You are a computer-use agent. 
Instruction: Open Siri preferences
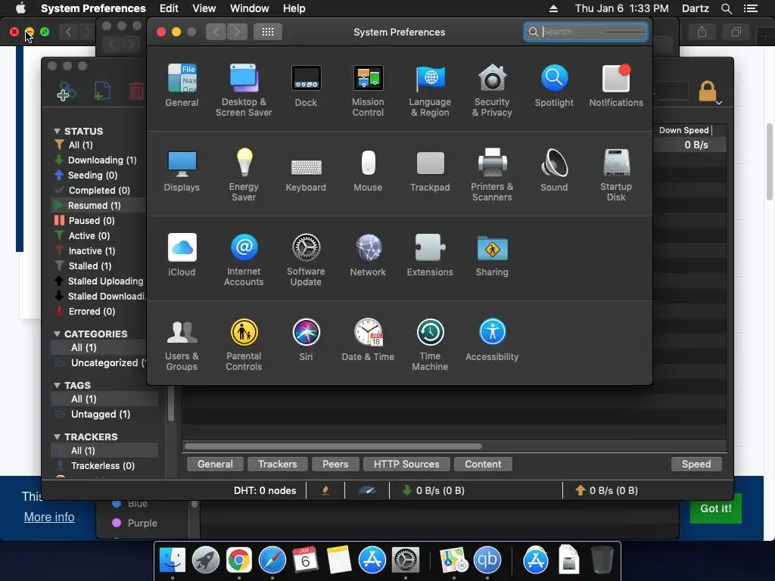click(x=306, y=340)
